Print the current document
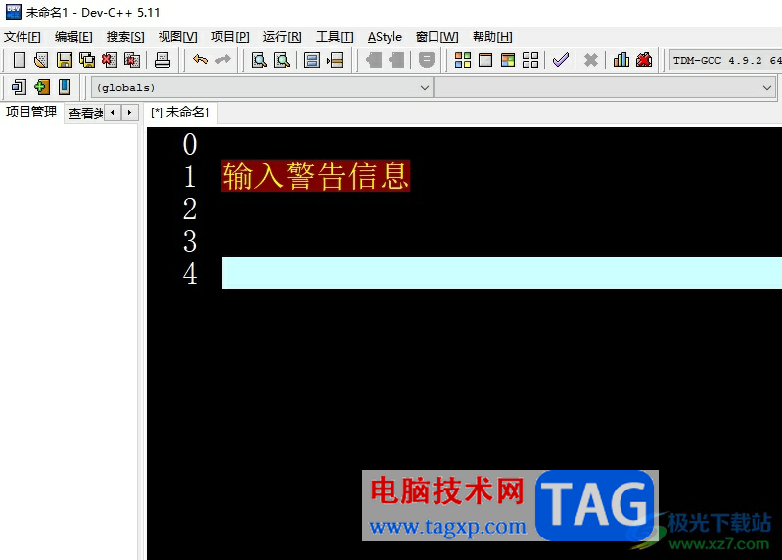This screenshot has width=782, height=560. (162, 60)
